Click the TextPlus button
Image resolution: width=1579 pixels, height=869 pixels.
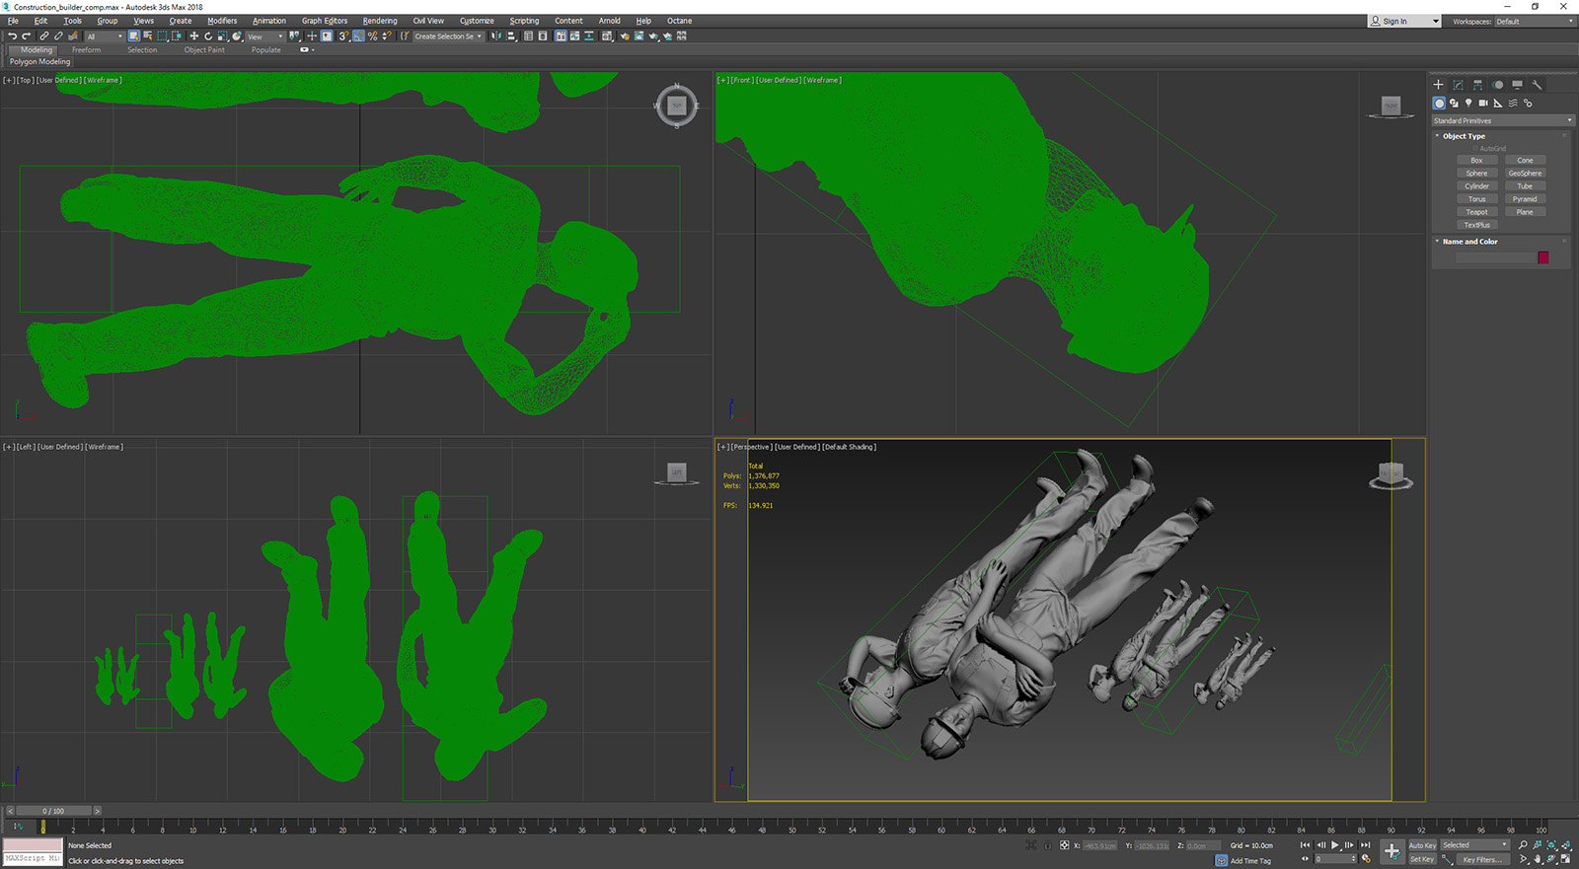1476,225
